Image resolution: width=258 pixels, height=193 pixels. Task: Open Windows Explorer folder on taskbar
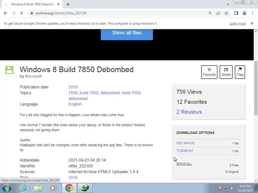[x=38, y=188]
